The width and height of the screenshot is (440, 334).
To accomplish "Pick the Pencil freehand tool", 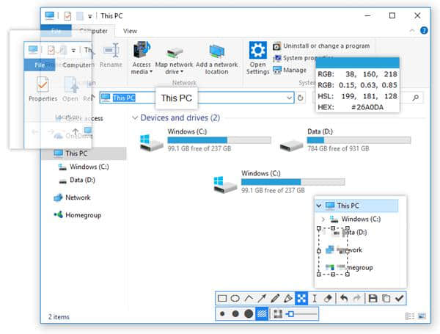I will tap(275, 299).
